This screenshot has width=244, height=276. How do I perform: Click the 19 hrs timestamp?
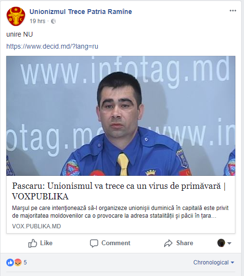38,21
